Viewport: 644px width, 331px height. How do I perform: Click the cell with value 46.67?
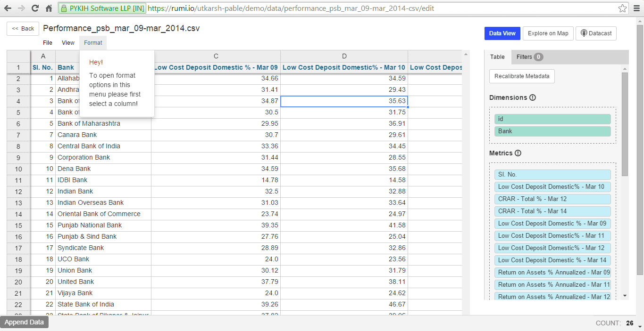344,304
